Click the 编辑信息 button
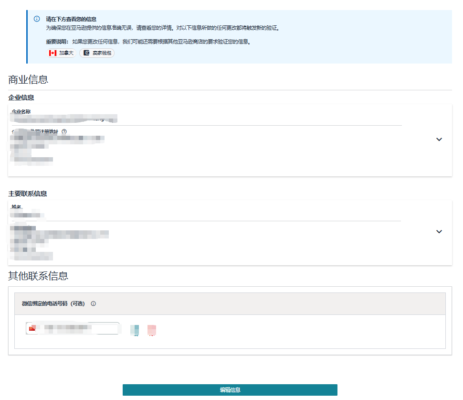The width and height of the screenshot is (463, 400). click(230, 390)
